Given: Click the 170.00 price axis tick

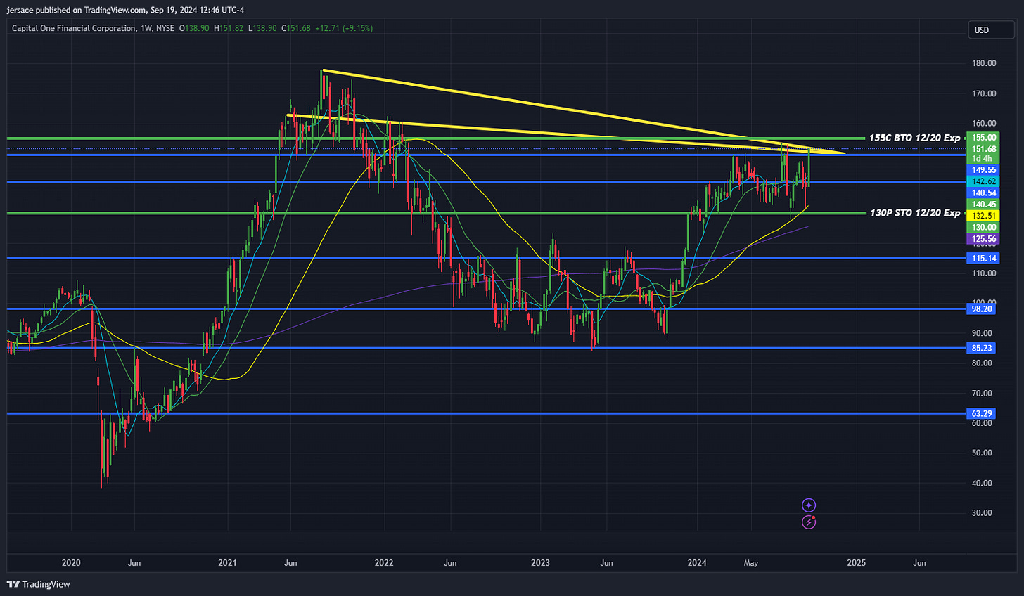Looking at the screenshot, I should 984,93.
